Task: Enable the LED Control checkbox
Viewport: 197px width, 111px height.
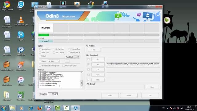Action: [54, 53]
